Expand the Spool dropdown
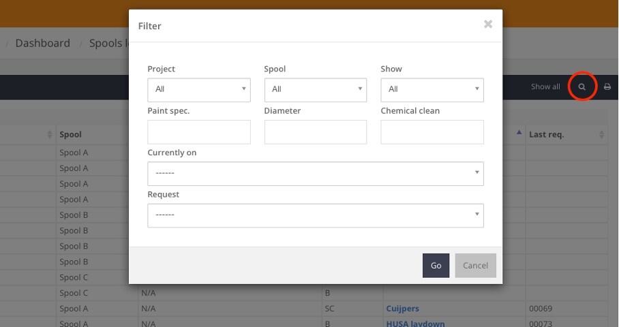 (315, 89)
